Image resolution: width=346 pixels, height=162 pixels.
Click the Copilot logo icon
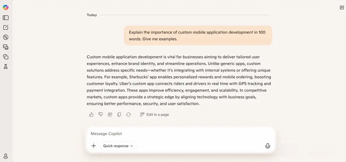click(x=5, y=7)
